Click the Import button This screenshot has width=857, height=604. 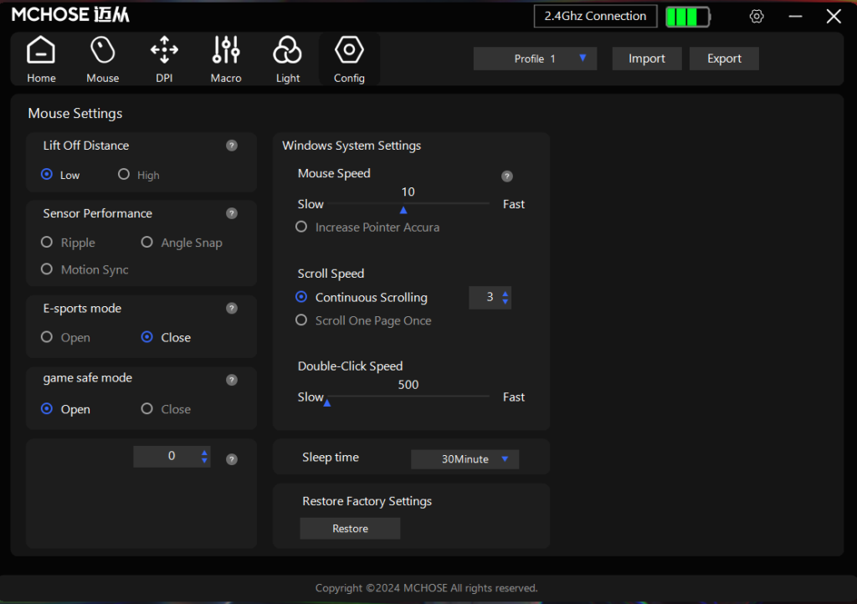click(646, 59)
